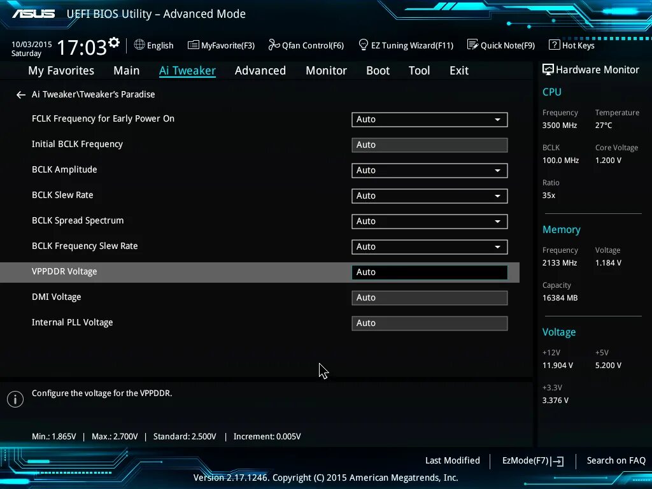Select the VPPDDR Voltage row label
The width and height of the screenshot is (652, 489).
(x=64, y=271)
